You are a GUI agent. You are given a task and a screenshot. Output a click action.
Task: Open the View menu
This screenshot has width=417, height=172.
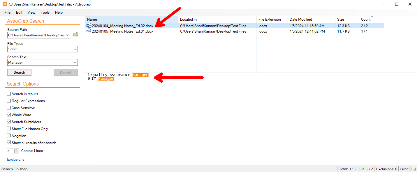click(31, 13)
